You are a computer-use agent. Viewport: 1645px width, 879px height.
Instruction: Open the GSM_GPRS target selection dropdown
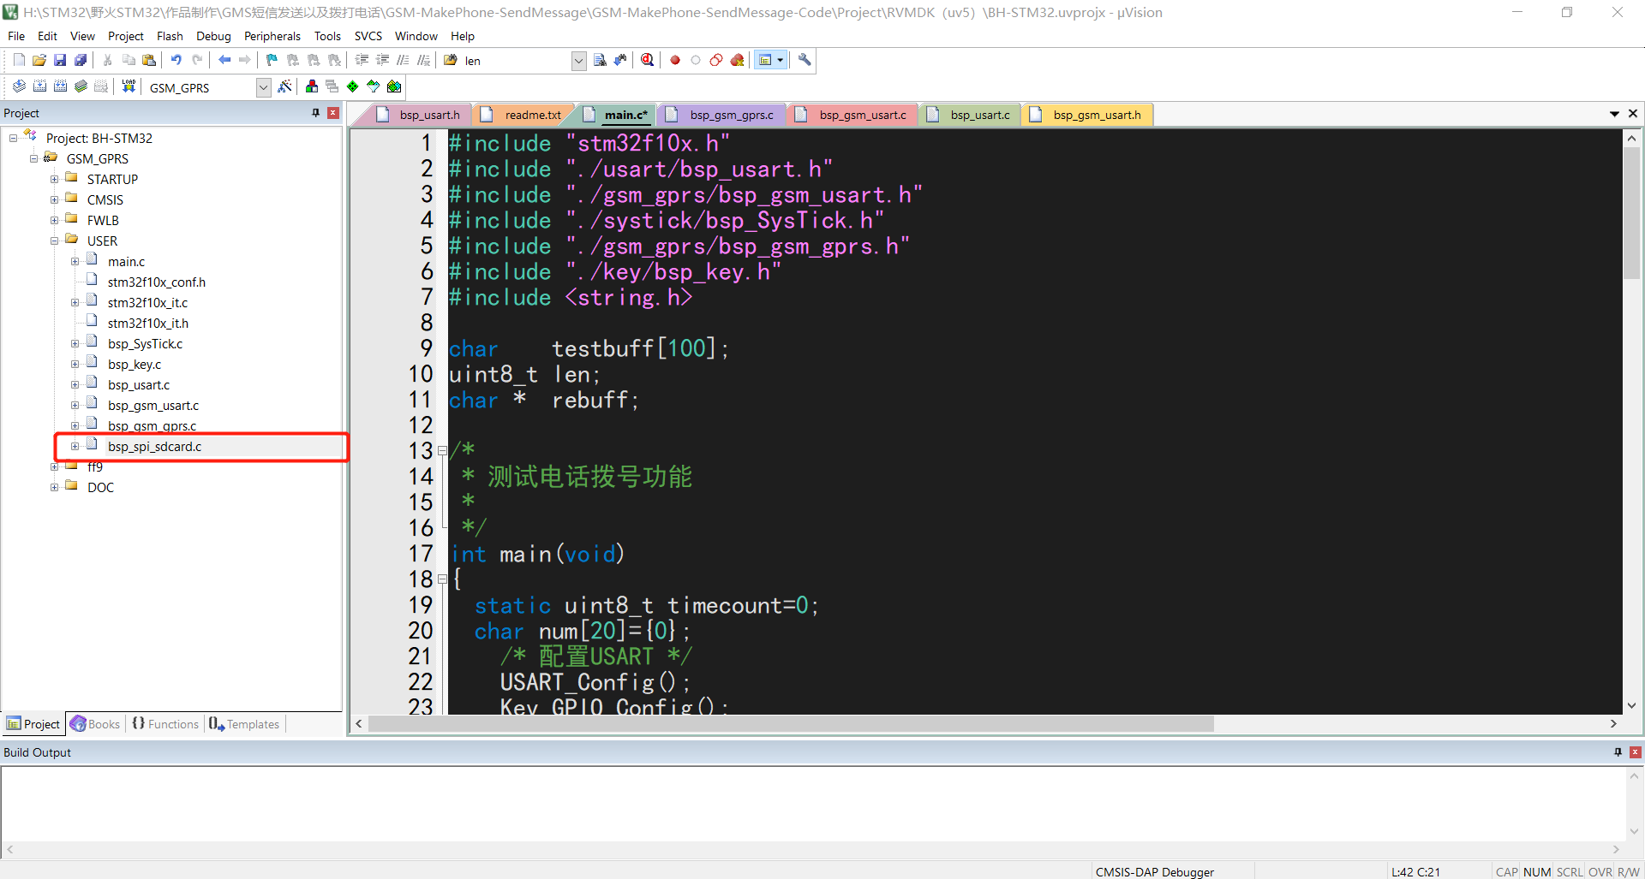click(262, 86)
